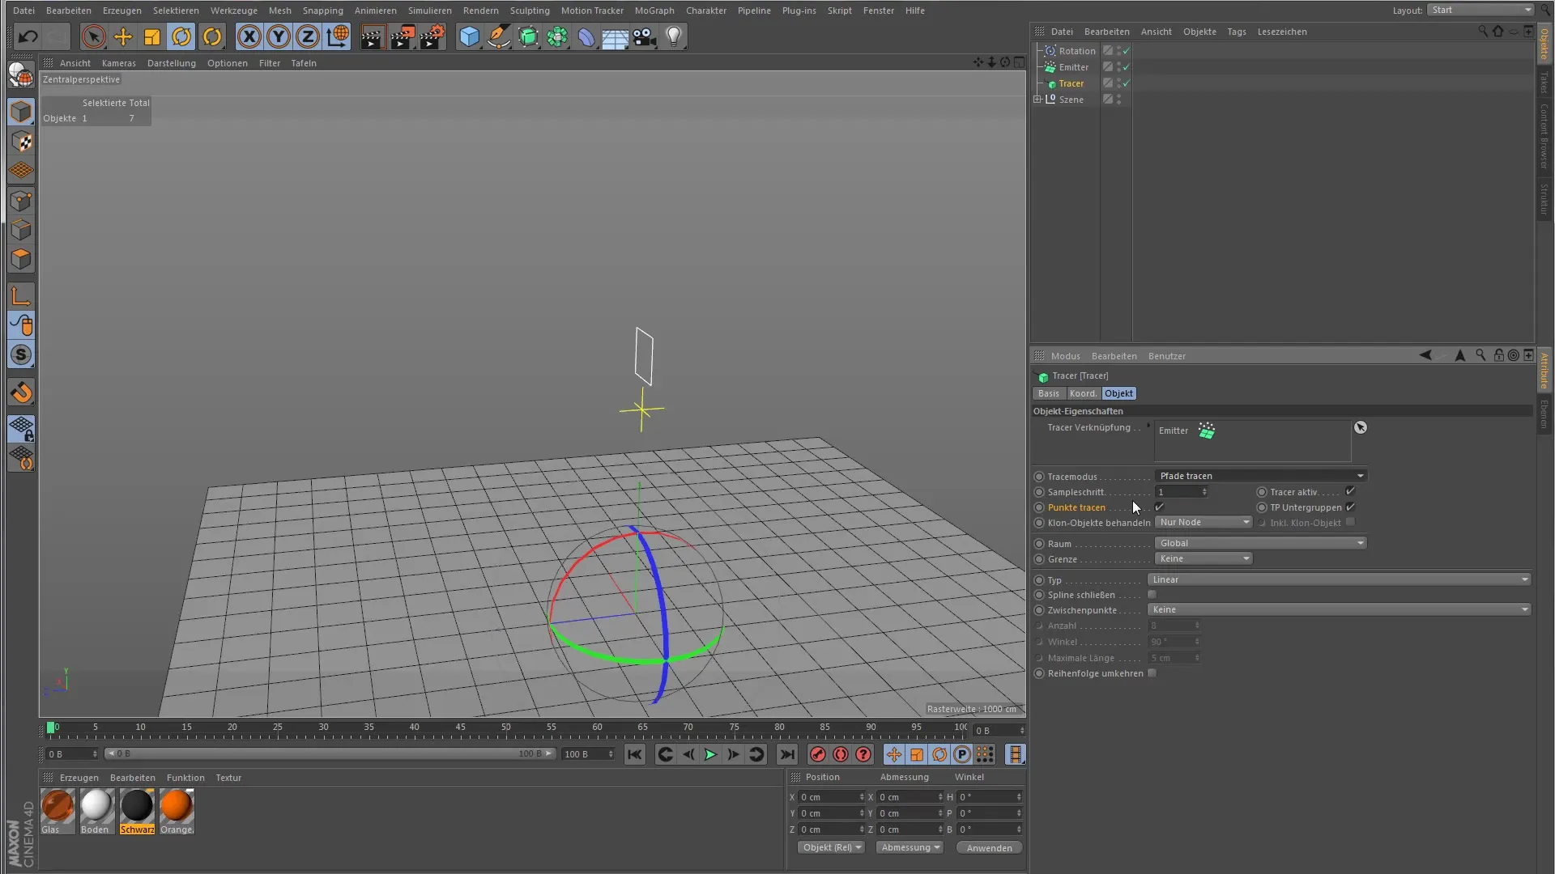Switch to Koord. tab
1555x874 pixels.
click(1083, 393)
